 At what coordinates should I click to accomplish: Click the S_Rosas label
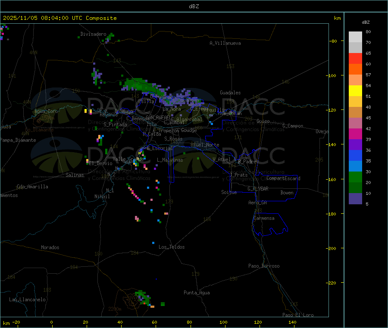[173, 139]
